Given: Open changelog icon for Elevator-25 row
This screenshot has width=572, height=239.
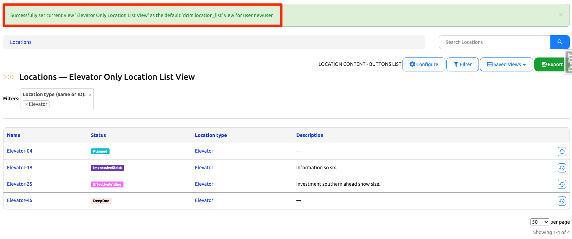Looking at the screenshot, I should coord(562,184).
